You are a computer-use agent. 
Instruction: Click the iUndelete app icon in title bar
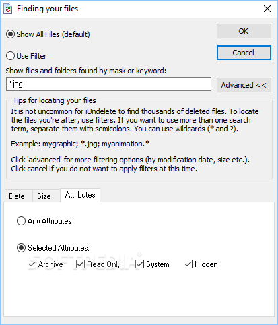pos(8,9)
